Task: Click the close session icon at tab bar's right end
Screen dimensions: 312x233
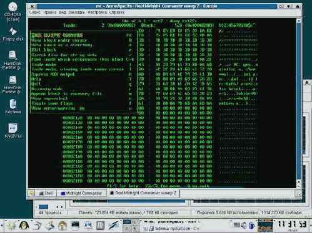Action: pos(298,194)
